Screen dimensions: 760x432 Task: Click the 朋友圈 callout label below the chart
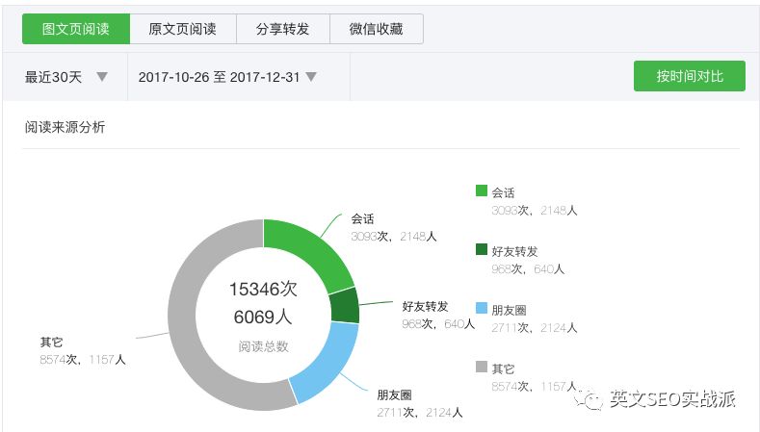point(394,395)
